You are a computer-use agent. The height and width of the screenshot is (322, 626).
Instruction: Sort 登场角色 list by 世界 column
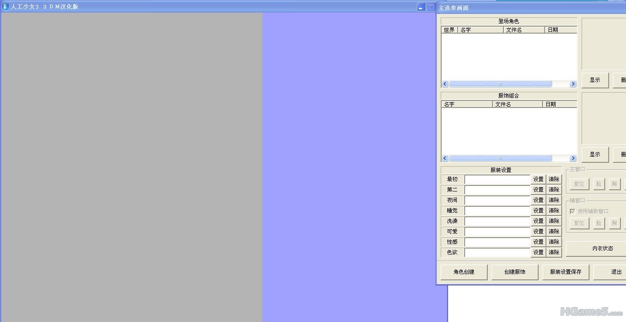pyautogui.click(x=449, y=30)
